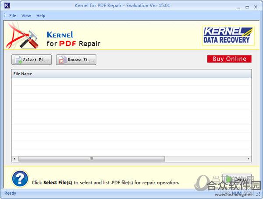The image size is (263, 199).
Task: Click the blue question mark help icon
Action: point(20,179)
